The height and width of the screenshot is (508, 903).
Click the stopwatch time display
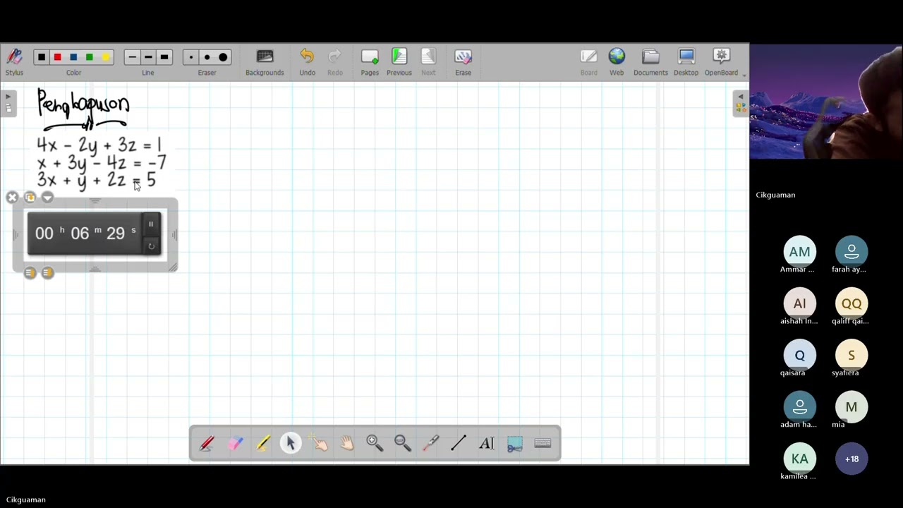(x=85, y=234)
